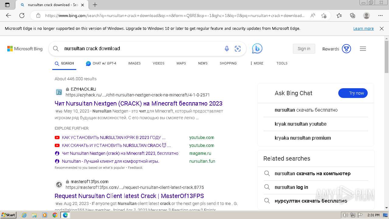Open the Windows Start menu
The image size is (389, 219).
click(8, 215)
